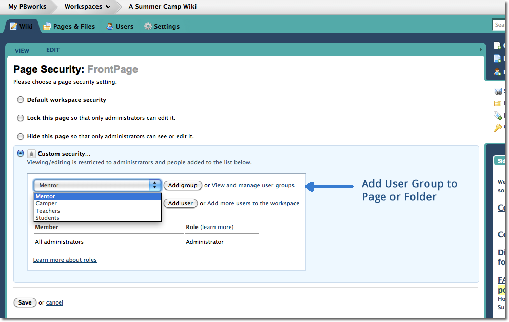Choose the Lock this page radio button

21,118
